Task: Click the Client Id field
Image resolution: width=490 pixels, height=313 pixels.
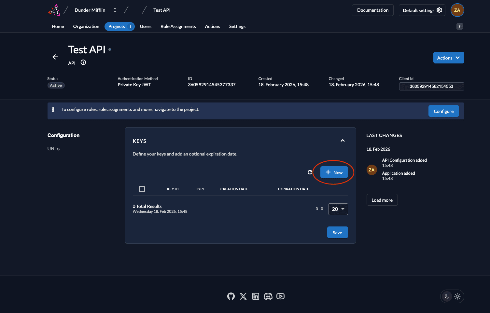Action: tap(431, 86)
